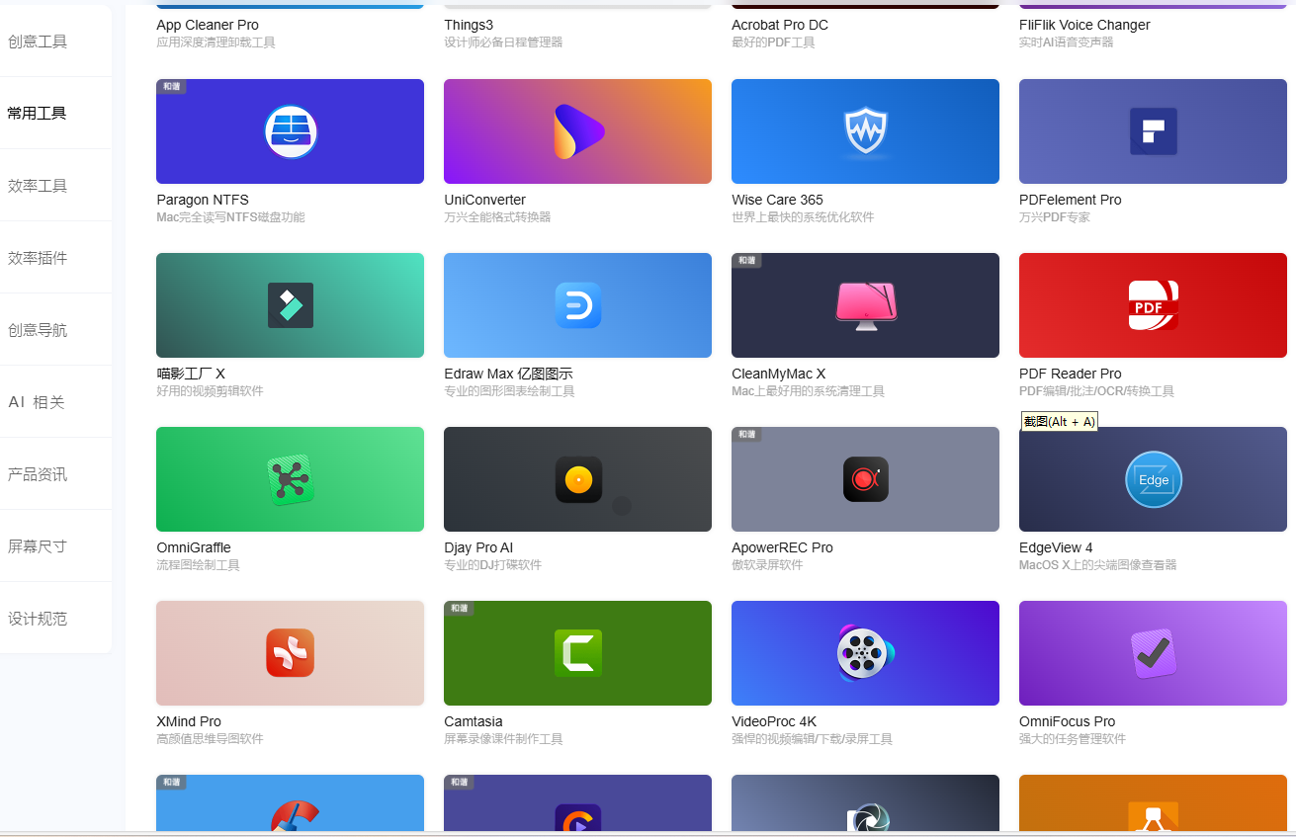
Task: Open 效率工具 sidebar category
Action: [38, 186]
